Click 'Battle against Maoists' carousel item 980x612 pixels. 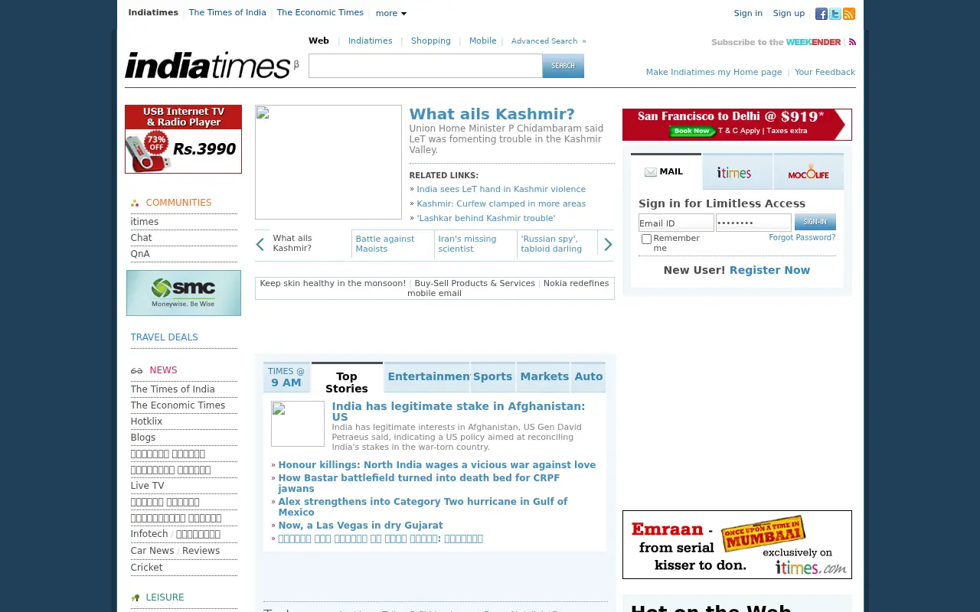385,244
